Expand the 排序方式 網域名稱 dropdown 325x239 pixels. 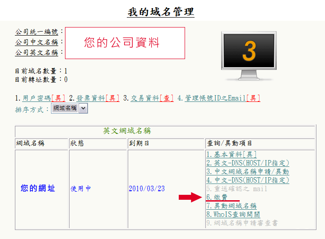click(70, 108)
